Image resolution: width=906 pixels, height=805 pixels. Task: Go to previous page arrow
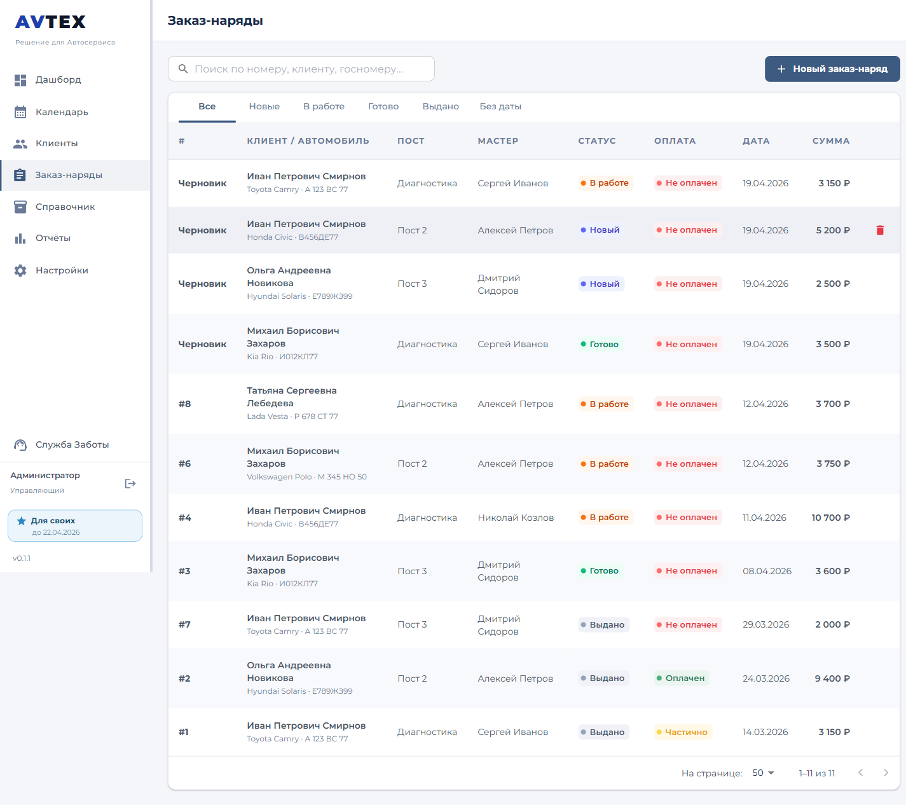point(860,773)
